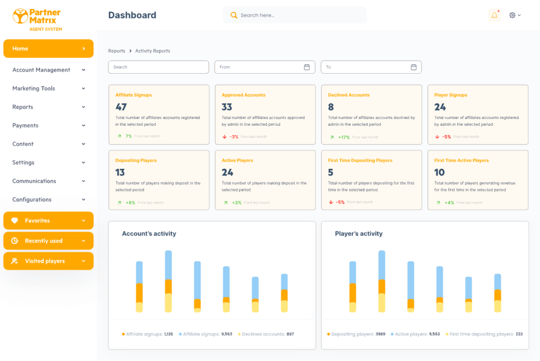Expand the Configurations menu

[x=48, y=200]
